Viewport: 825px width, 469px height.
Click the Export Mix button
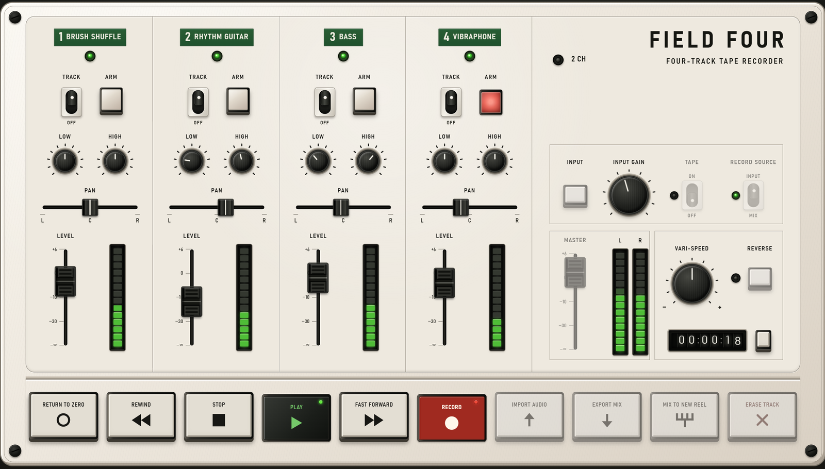(607, 416)
